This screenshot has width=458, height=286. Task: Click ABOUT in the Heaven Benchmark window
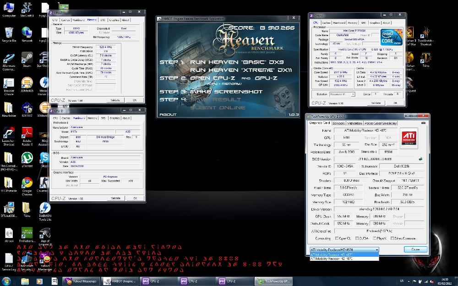[168, 115]
